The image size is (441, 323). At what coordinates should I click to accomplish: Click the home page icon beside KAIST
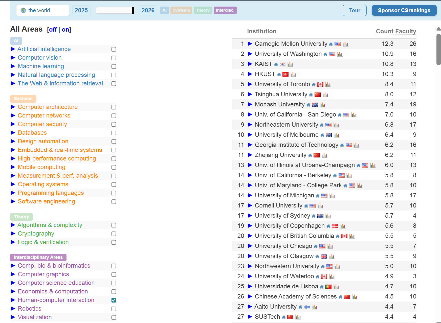tap(276, 64)
